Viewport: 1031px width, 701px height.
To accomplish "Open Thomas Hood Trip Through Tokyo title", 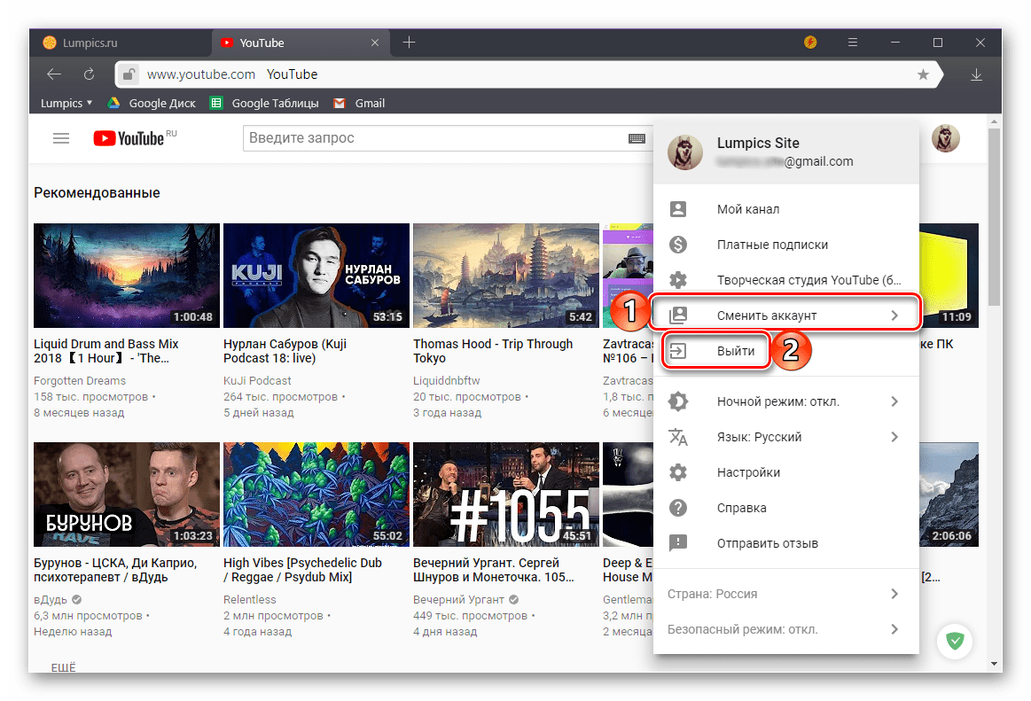I will (493, 351).
